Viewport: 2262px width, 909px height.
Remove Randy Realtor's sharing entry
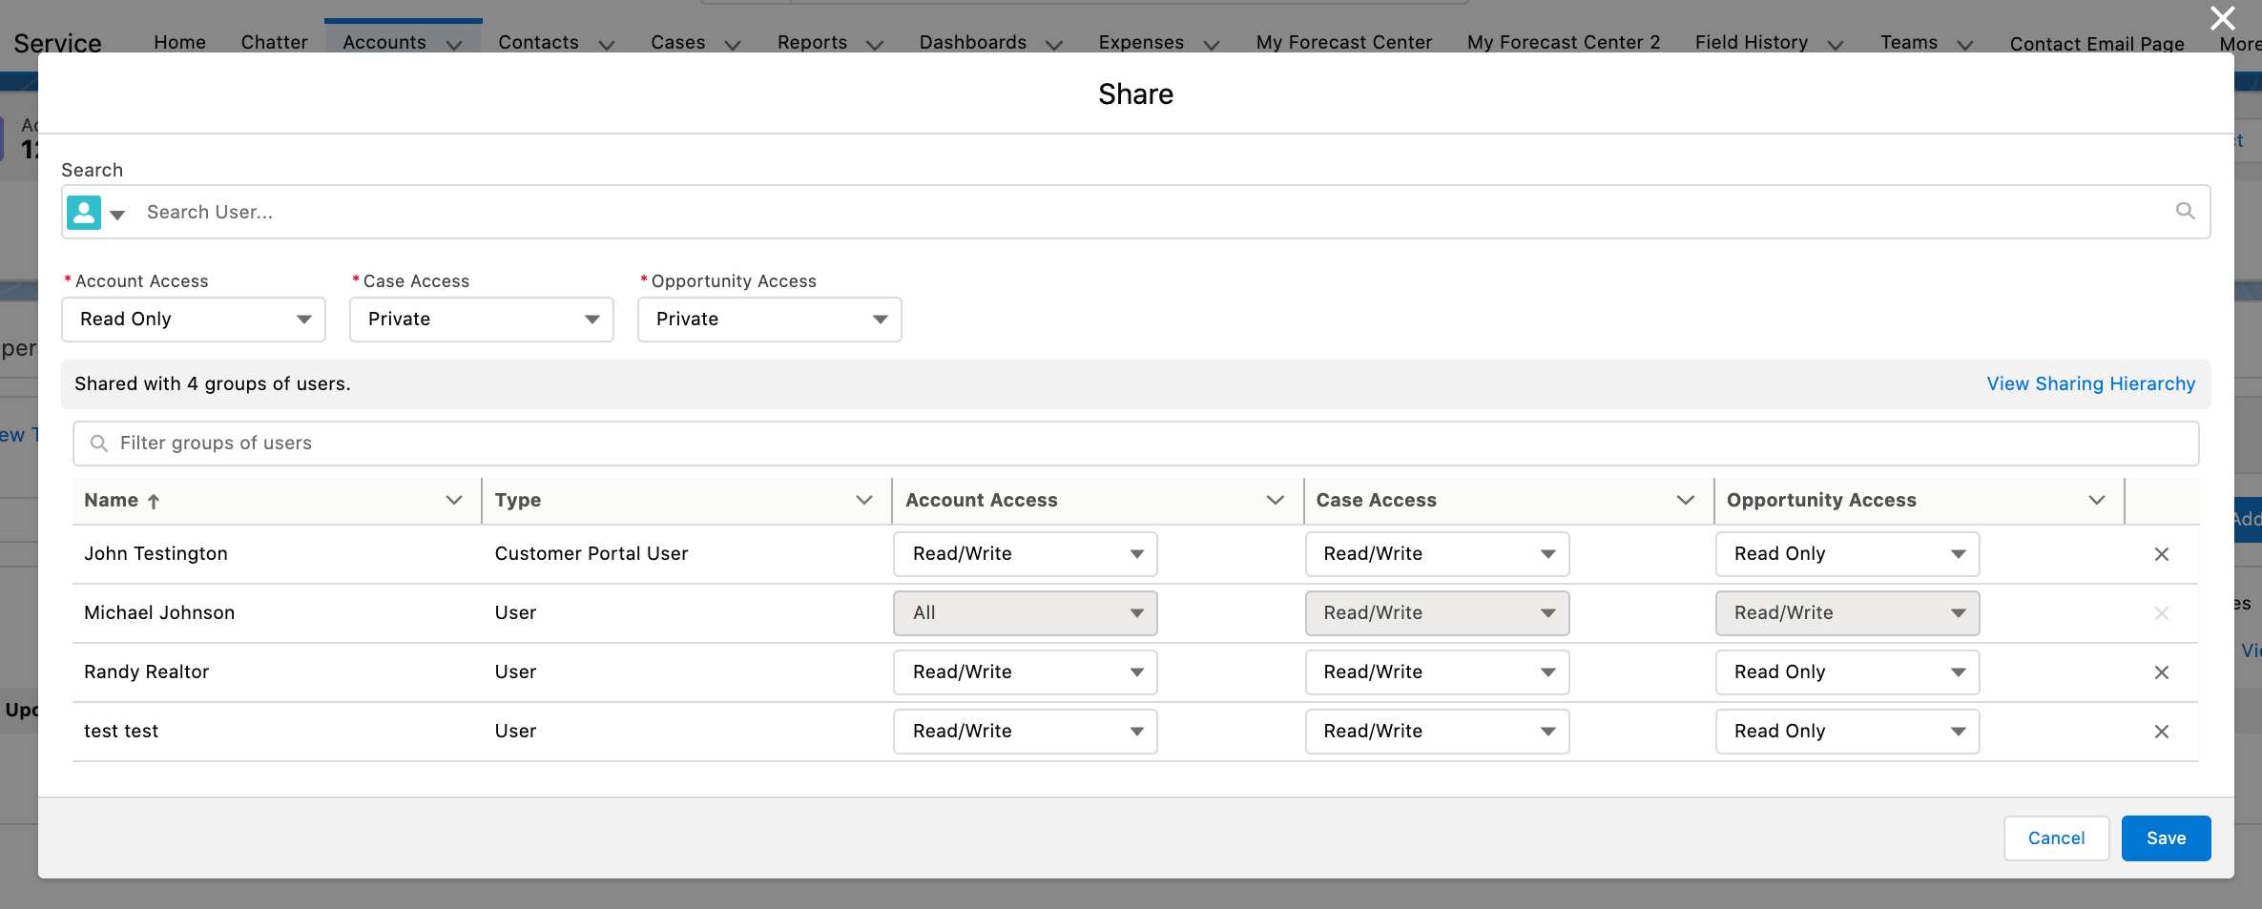point(2162,672)
